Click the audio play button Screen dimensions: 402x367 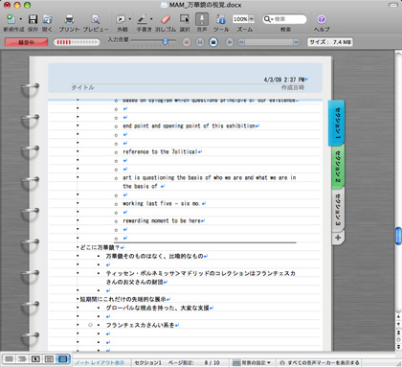coord(230,42)
